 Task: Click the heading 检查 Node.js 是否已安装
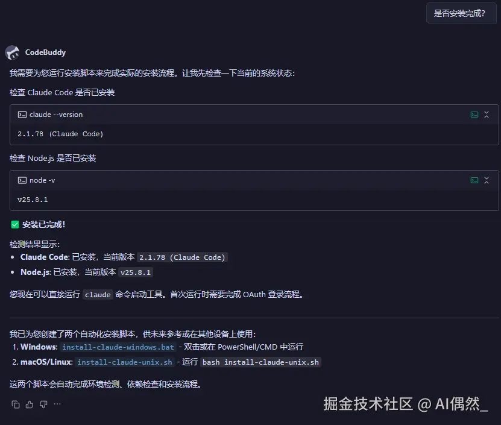52,158
